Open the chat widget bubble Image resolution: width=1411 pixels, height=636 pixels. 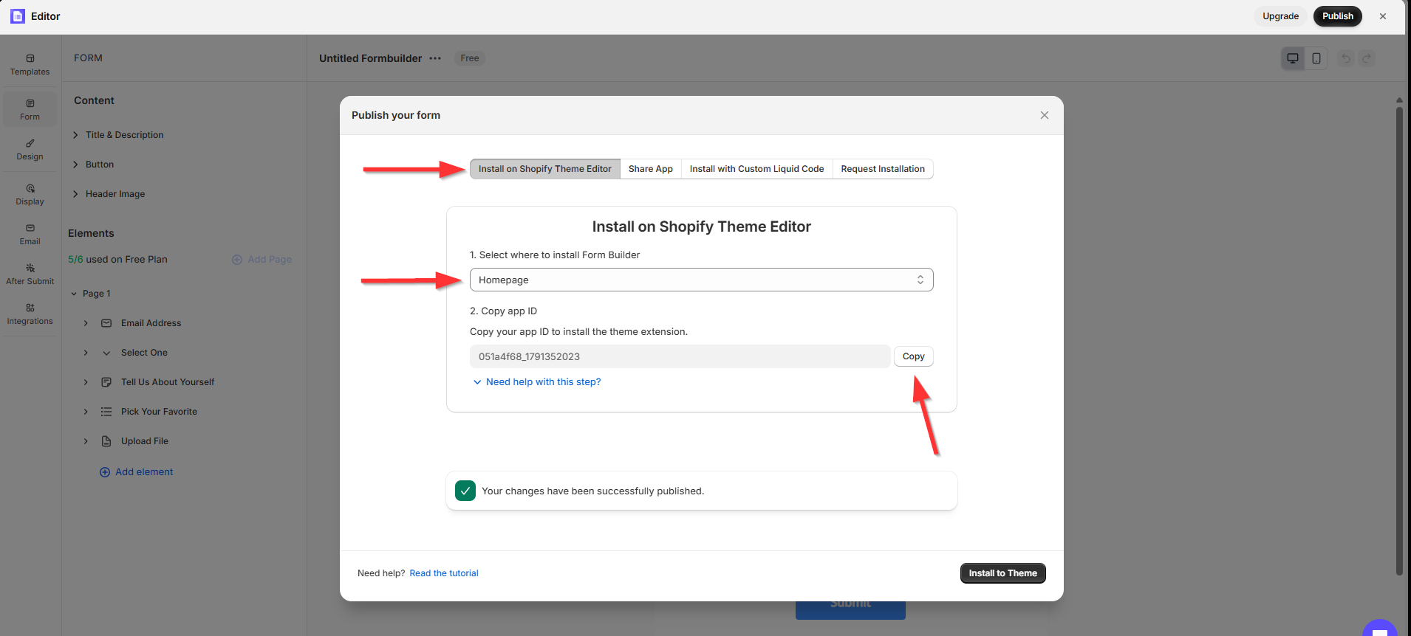[x=1379, y=629]
